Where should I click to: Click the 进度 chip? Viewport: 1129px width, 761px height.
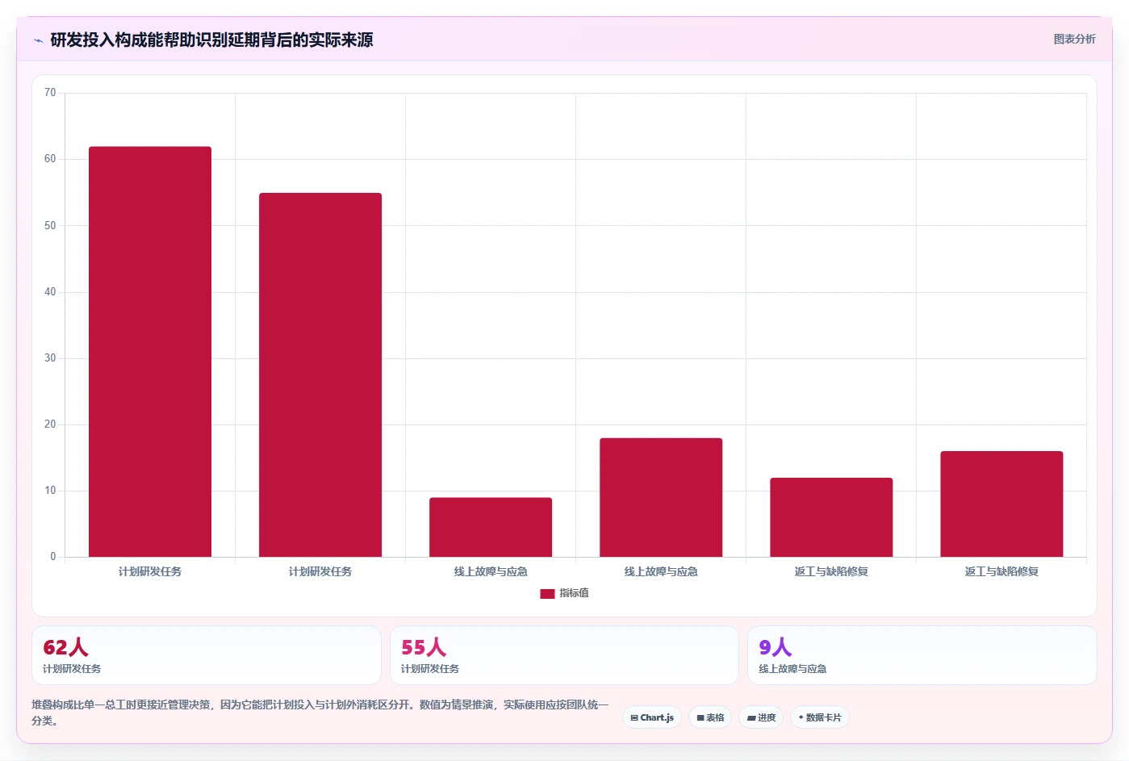[x=761, y=717]
